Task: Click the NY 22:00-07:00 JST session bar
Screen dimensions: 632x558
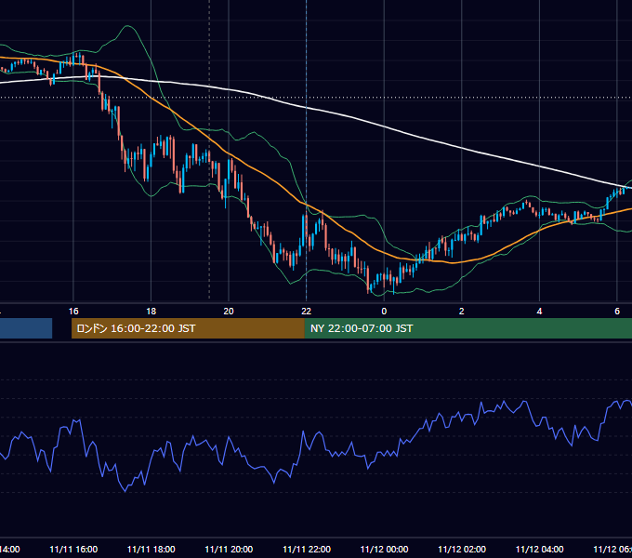Action: point(467,328)
